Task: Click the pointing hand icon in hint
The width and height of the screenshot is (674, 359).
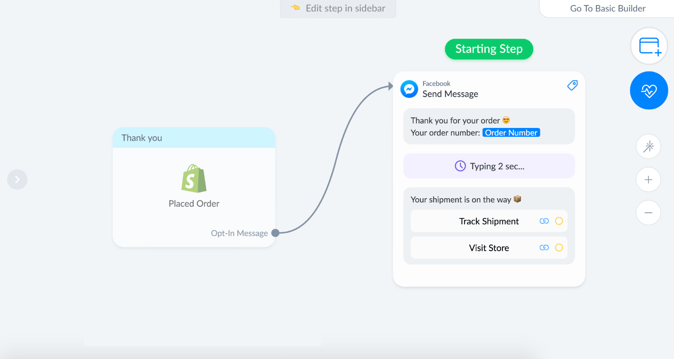Action: point(295,8)
